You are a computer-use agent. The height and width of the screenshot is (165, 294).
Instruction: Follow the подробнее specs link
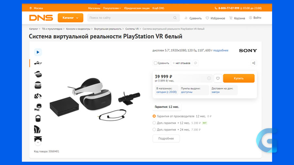click(221, 50)
